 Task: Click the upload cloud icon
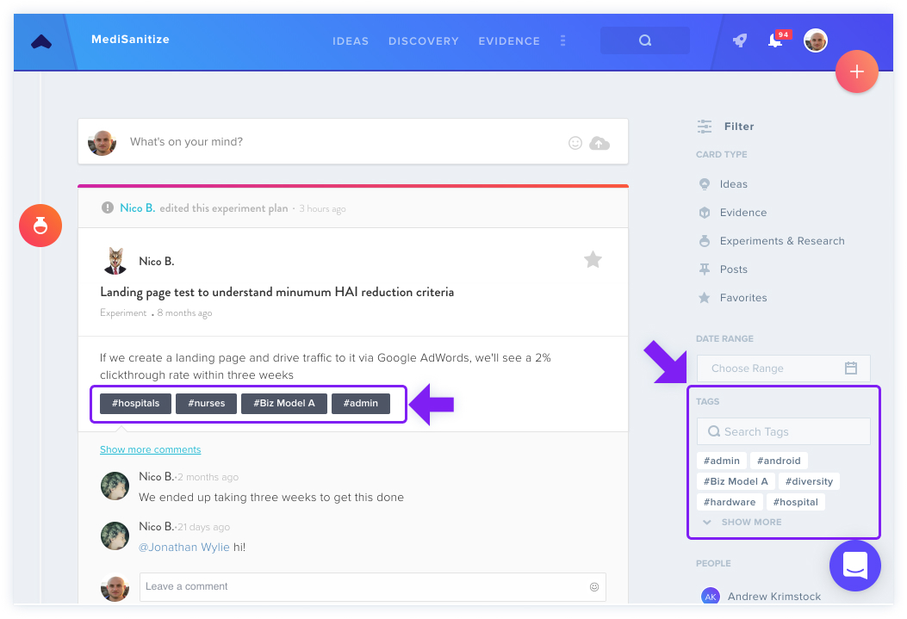(x=599, y=143)
